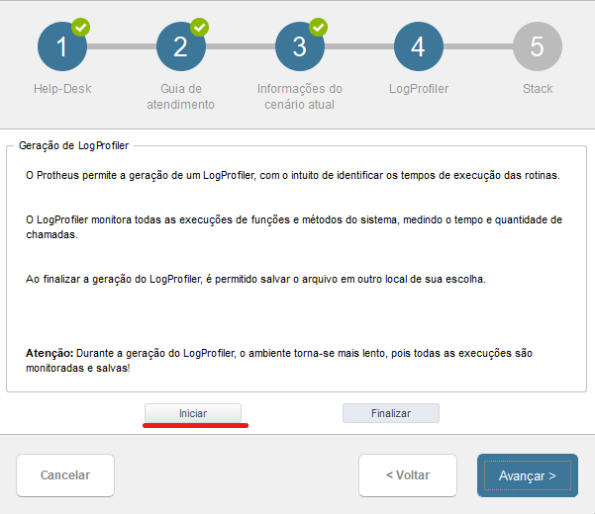Click Informações do cenário atual label
Image resolution: width=595 pixels, height=514 pixels.
pos(300,97)
